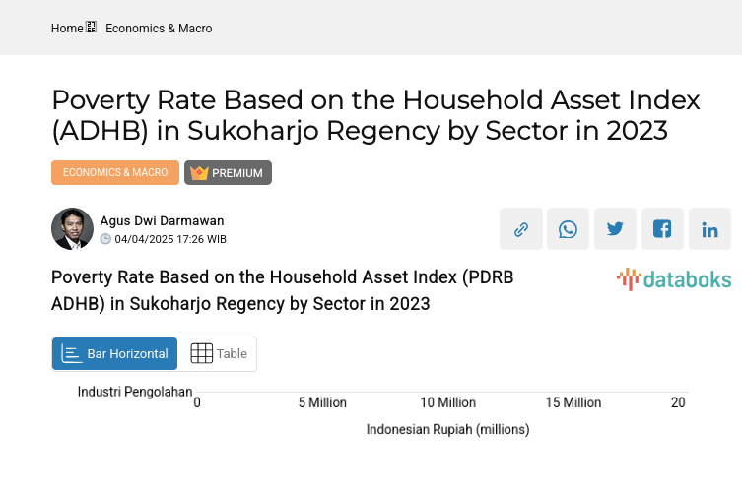Click the main article headline
Image resolution: width=742 pixels, height=490 pixels.
pyautogui.click(x=374, y=115)
